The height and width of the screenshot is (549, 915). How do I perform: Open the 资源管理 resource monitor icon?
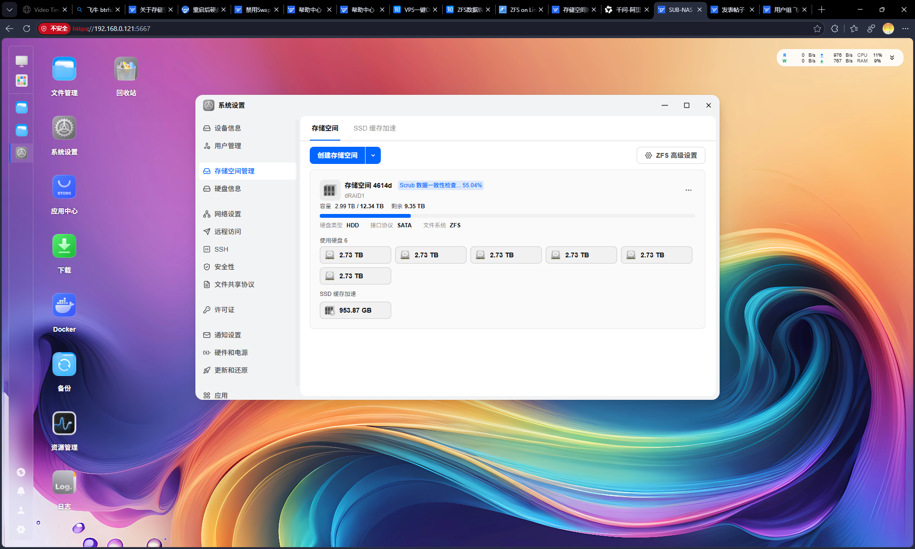point(64,424)
